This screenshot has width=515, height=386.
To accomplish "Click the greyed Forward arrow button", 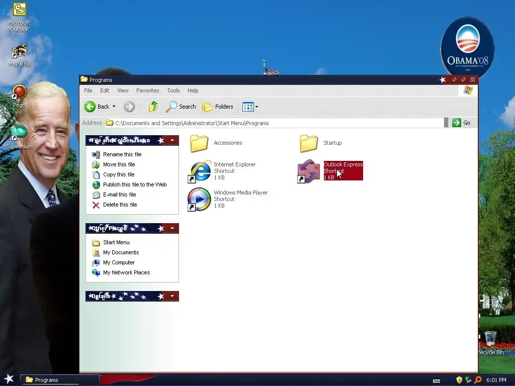I will 129,107.
